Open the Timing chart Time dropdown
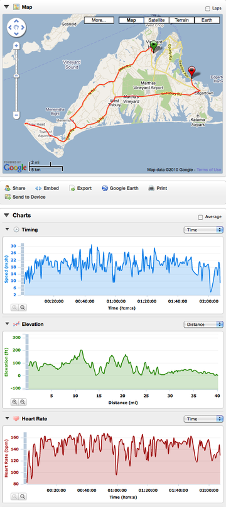This screenshot has height=507, width=226. click(x=203, y=230)
